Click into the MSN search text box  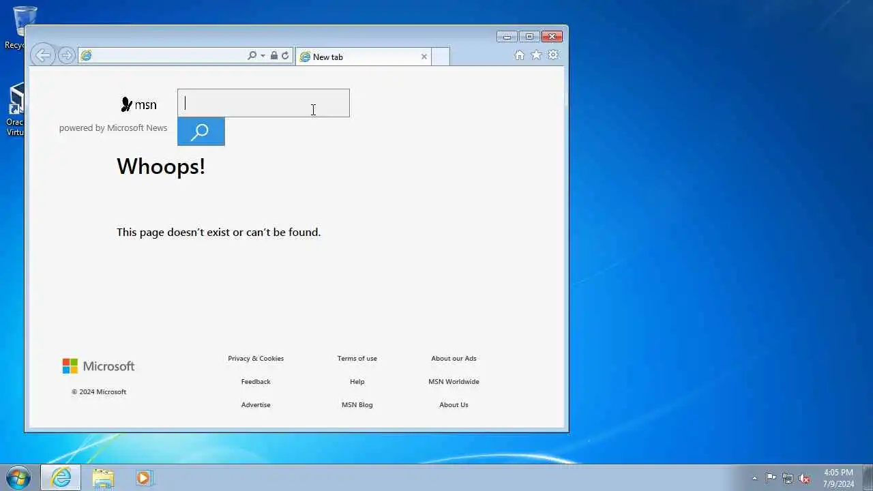[263, 103]
